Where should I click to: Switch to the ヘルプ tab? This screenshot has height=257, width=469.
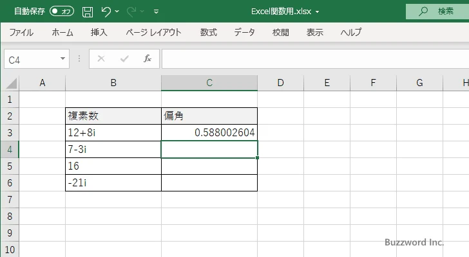pos(351,32)
